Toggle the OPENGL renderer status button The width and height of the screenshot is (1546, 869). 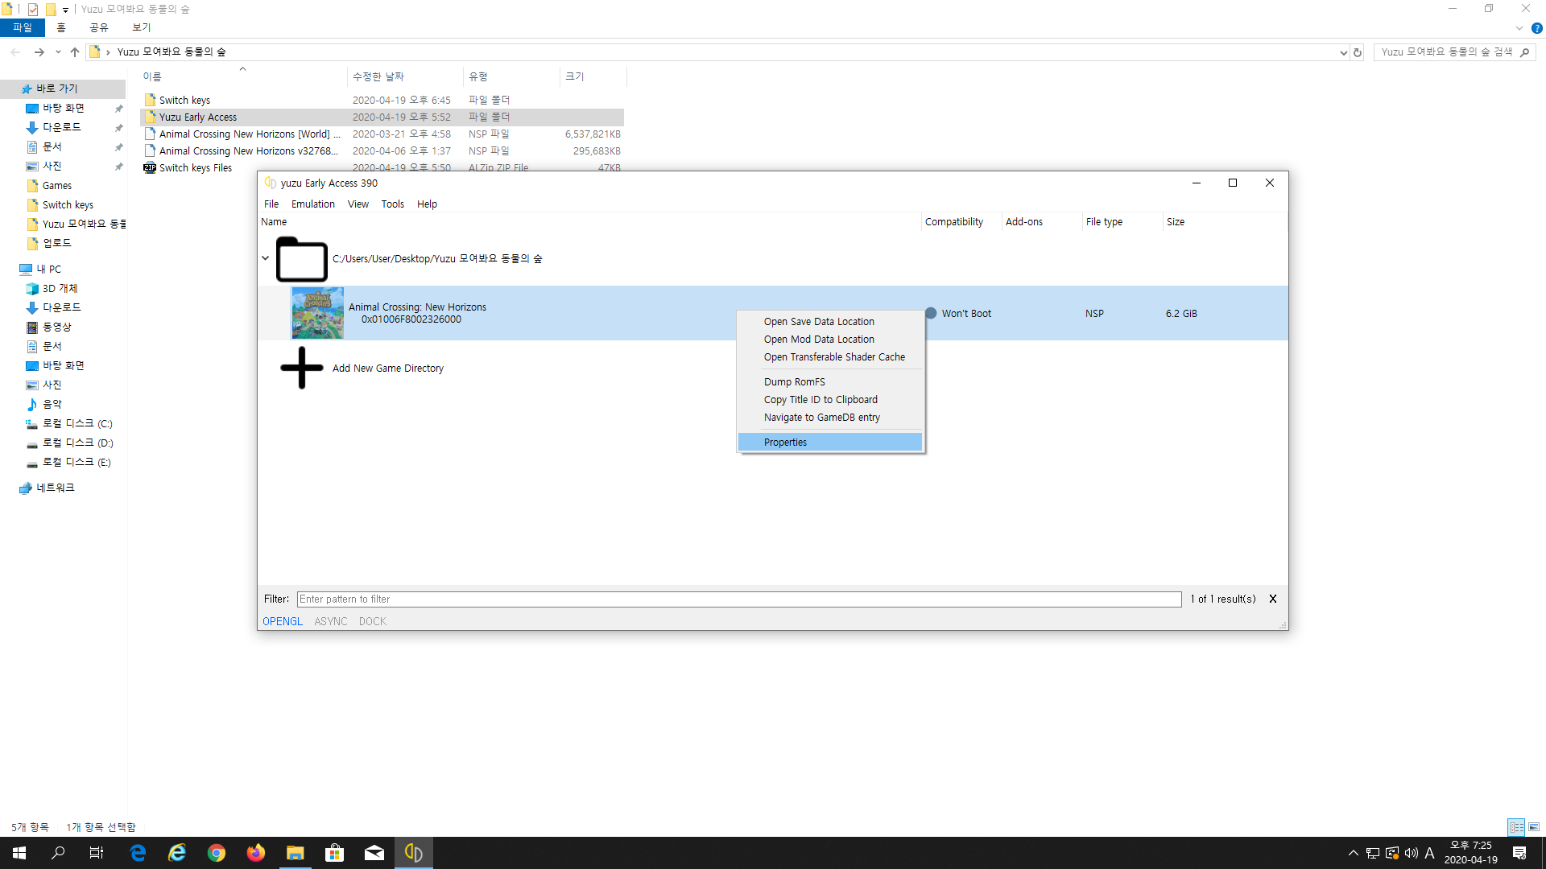tap(282, 621)
